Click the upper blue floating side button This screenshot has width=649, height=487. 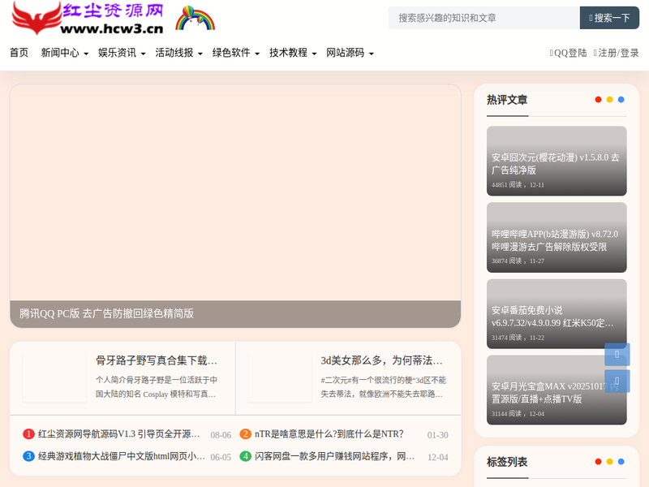pos(617,355)
